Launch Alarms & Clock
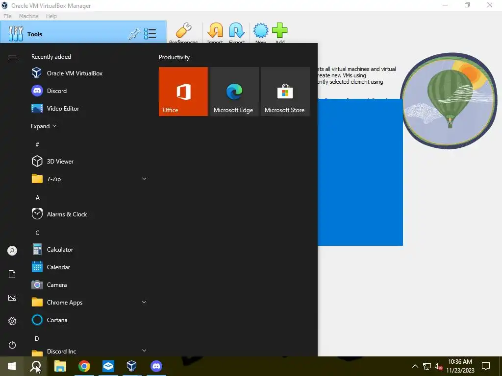Screen dimensions: 502x376 coord(89,214)
